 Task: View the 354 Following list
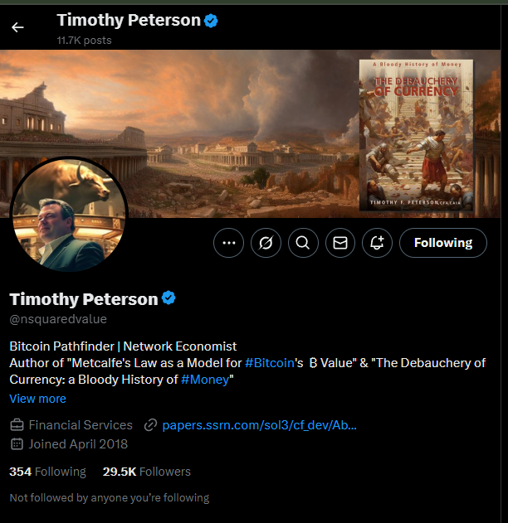pyautogui.click(x=47, y=472)
